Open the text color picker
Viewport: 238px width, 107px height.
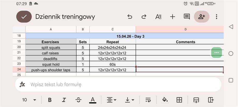coord(93,100)
